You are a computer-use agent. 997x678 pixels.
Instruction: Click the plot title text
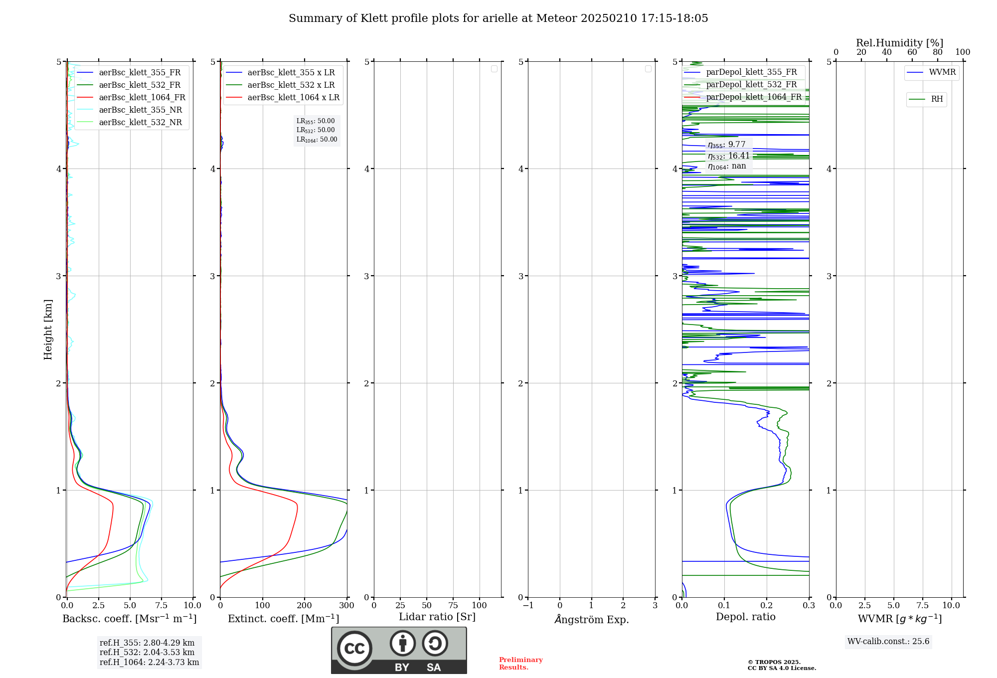click(x=498, y=18)
